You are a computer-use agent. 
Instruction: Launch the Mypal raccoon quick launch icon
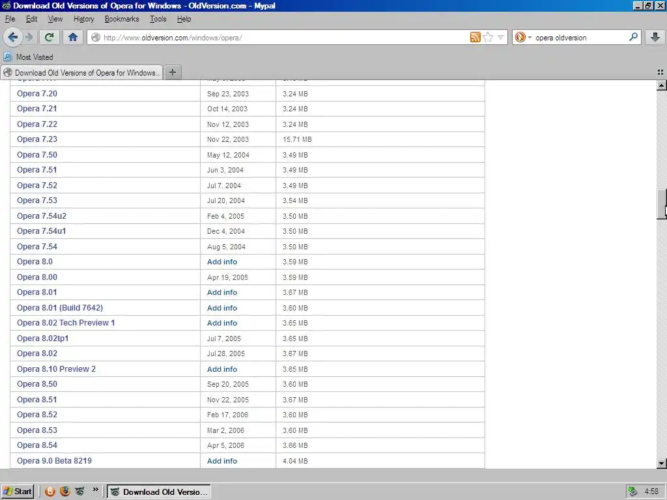[80, 492]
